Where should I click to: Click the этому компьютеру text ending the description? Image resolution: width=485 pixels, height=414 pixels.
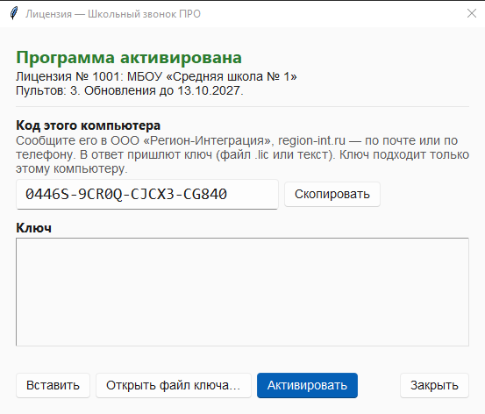tap(72, 169)
